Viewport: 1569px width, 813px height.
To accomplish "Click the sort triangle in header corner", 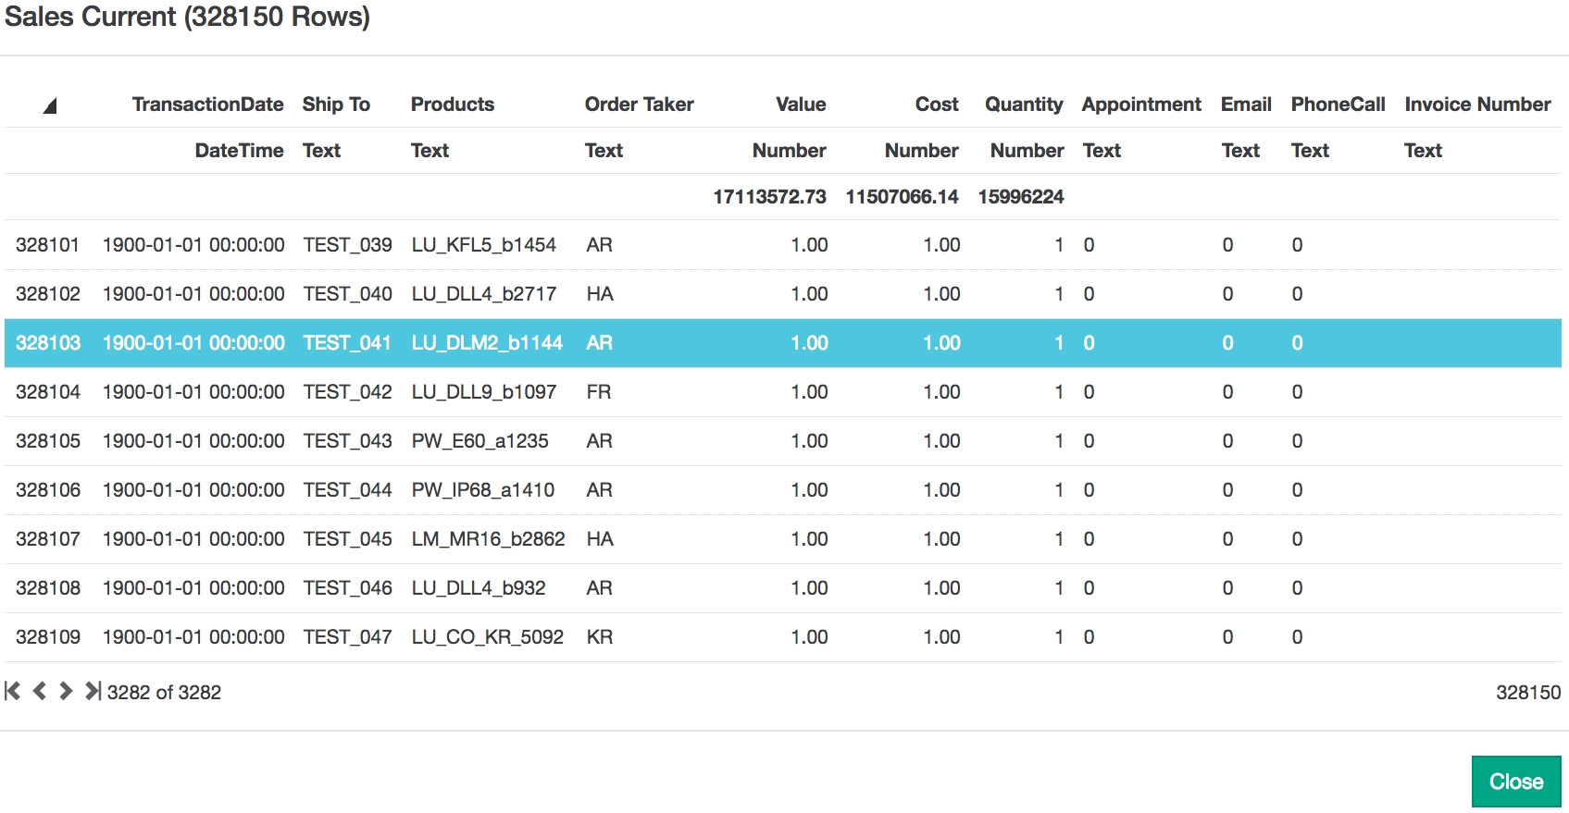I will (x=50, y=105).
